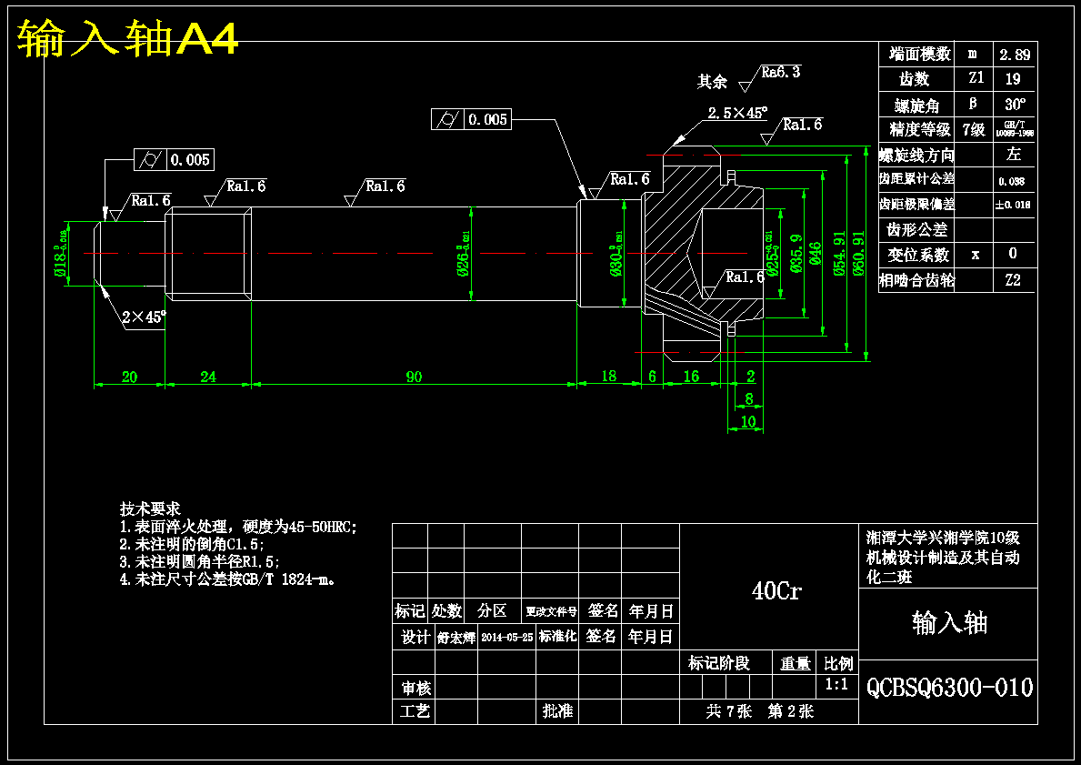Select the 2.5×45° chamfer annotation

coord(736,113)
